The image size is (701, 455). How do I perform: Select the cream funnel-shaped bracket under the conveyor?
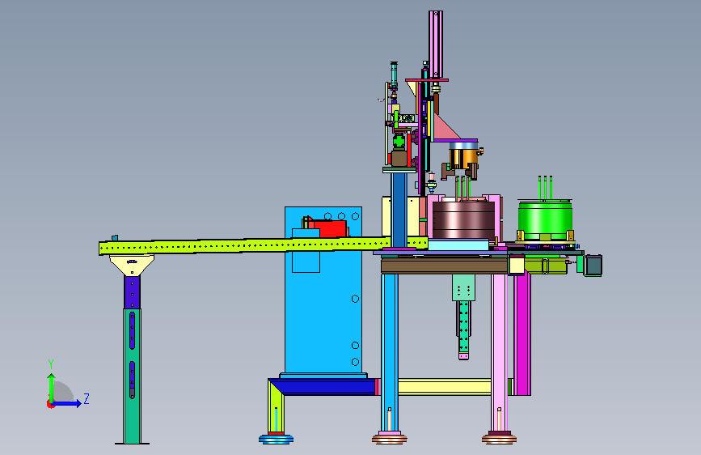tap(132, 266)
